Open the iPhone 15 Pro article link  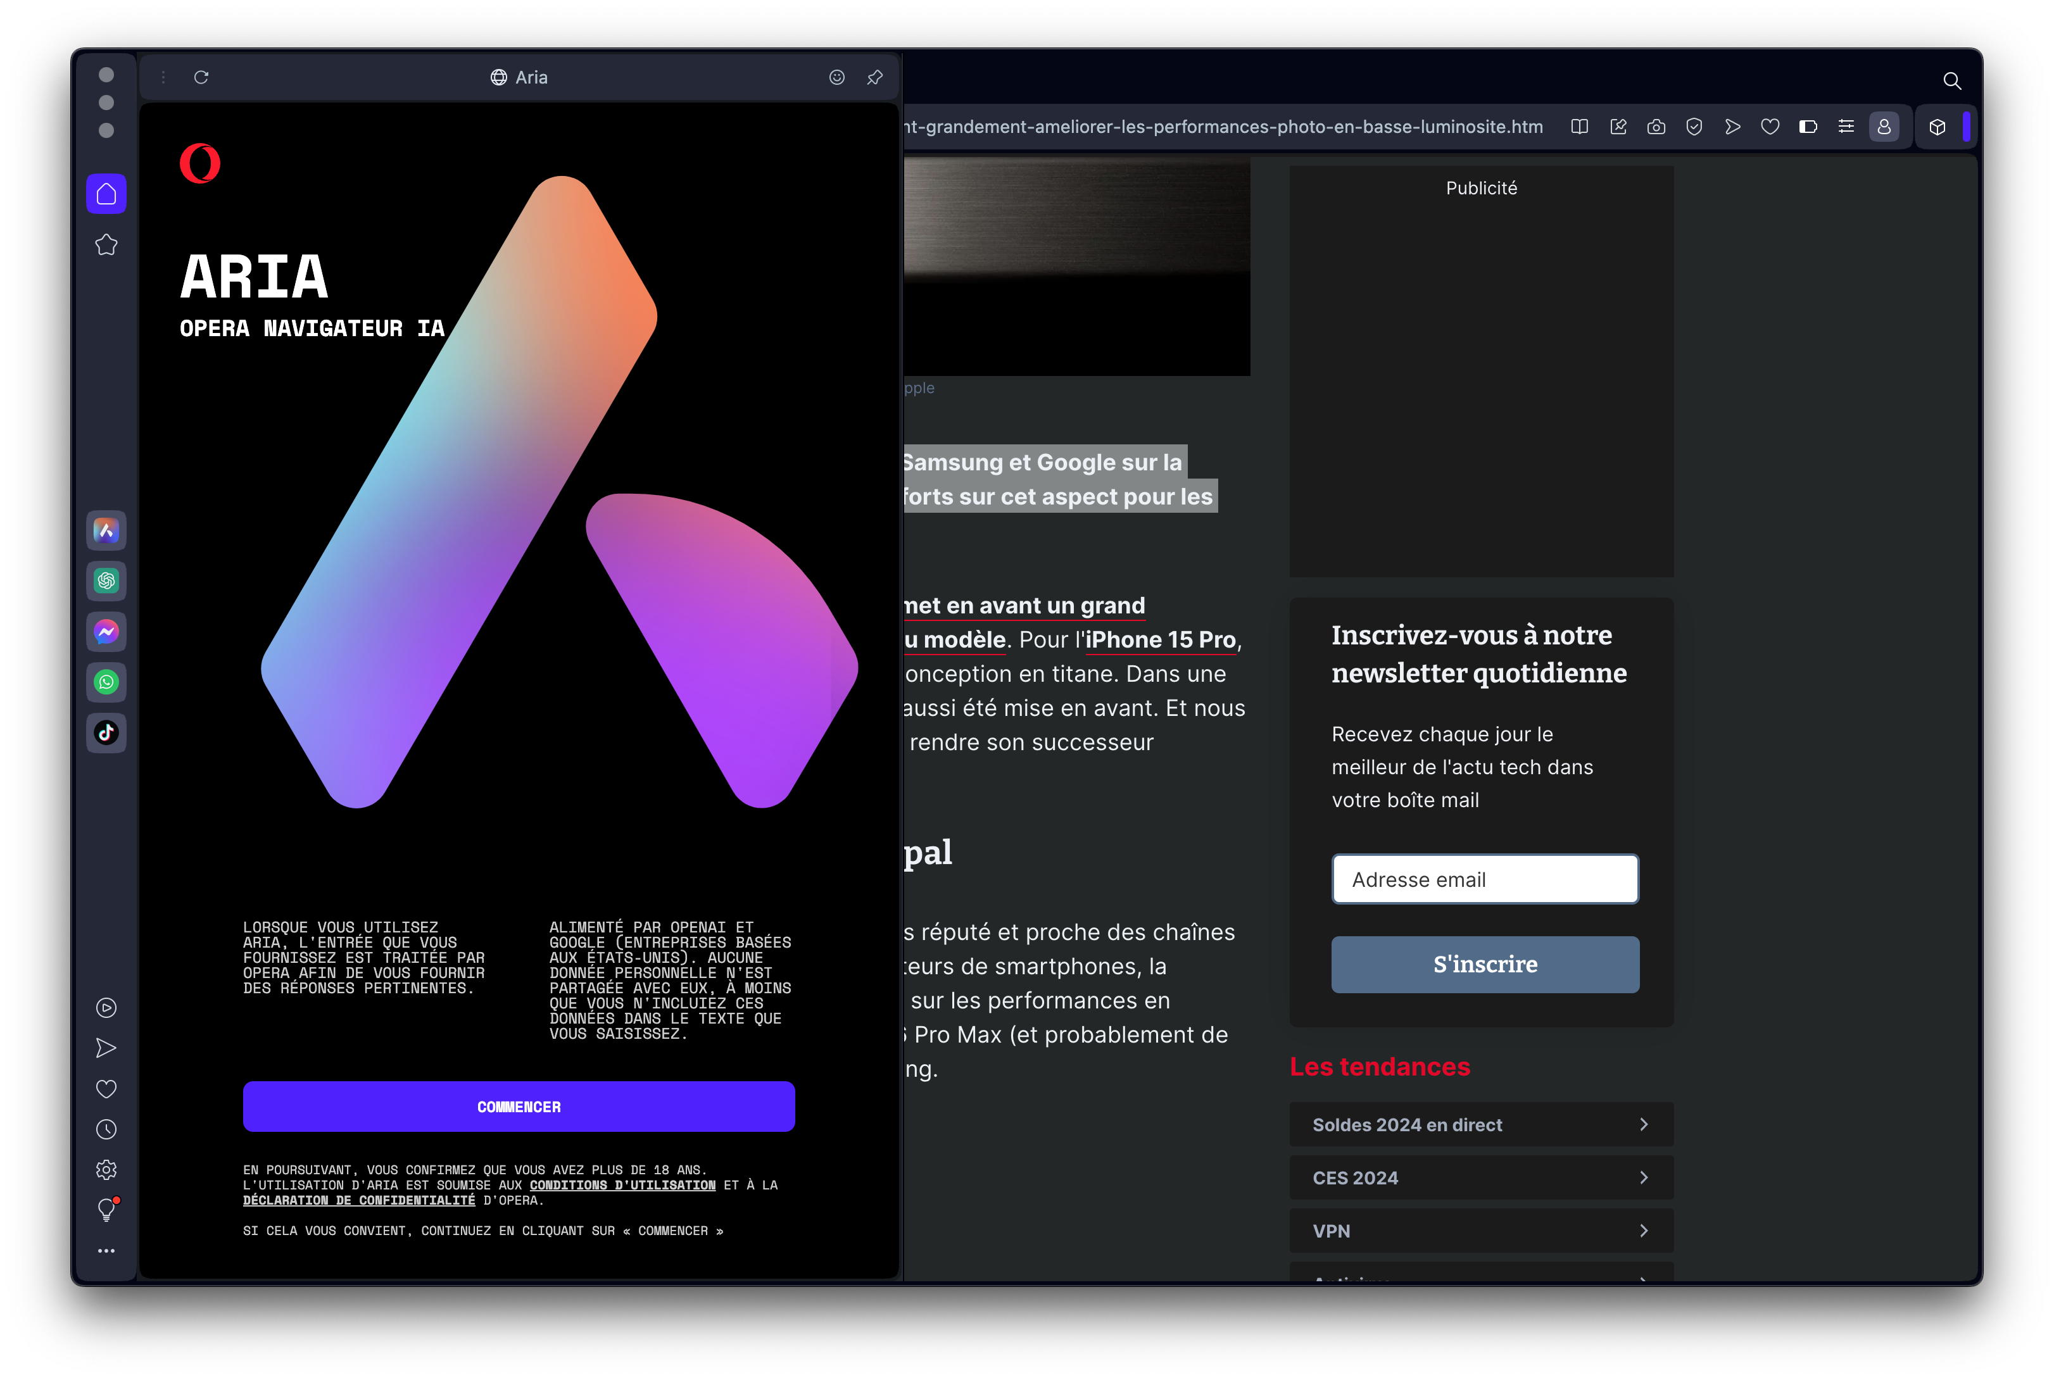(1161, 640)
